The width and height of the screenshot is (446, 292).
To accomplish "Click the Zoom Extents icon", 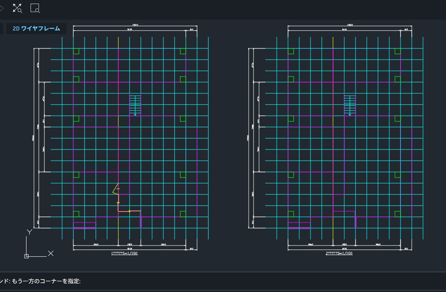I will [x=17, y=8].
